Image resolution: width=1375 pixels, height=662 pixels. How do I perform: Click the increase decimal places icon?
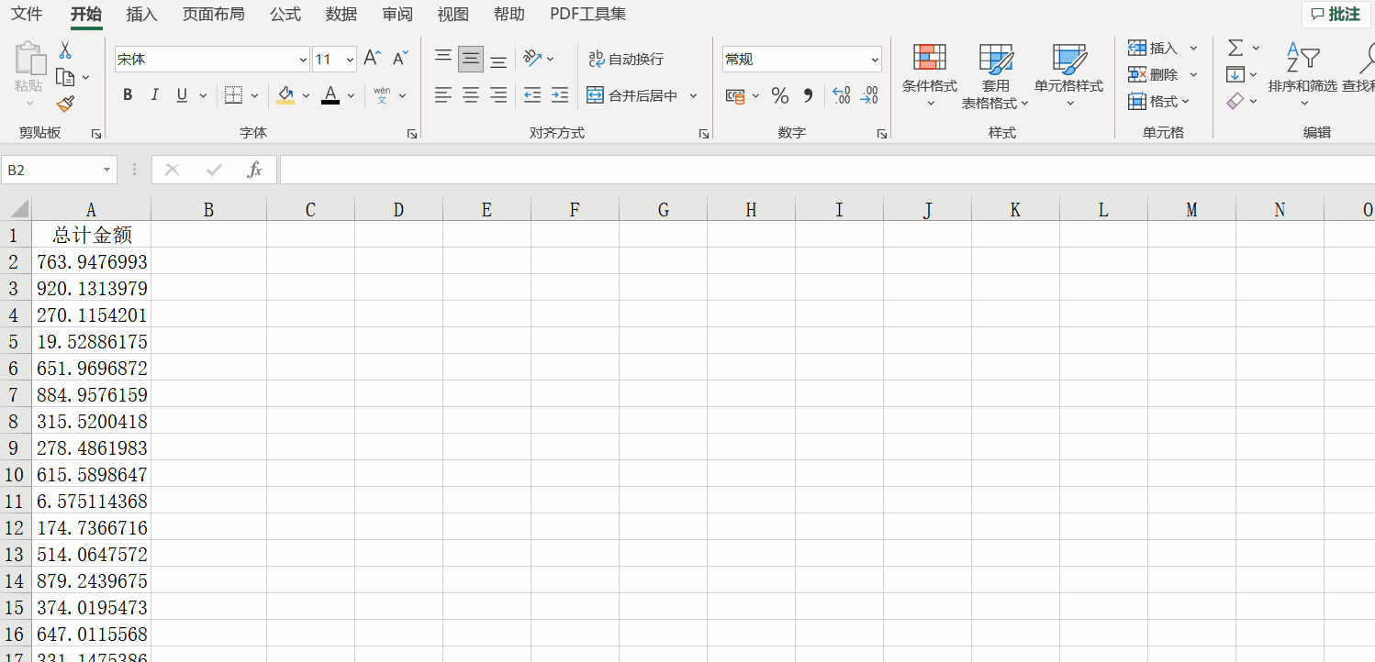[842, 94]
